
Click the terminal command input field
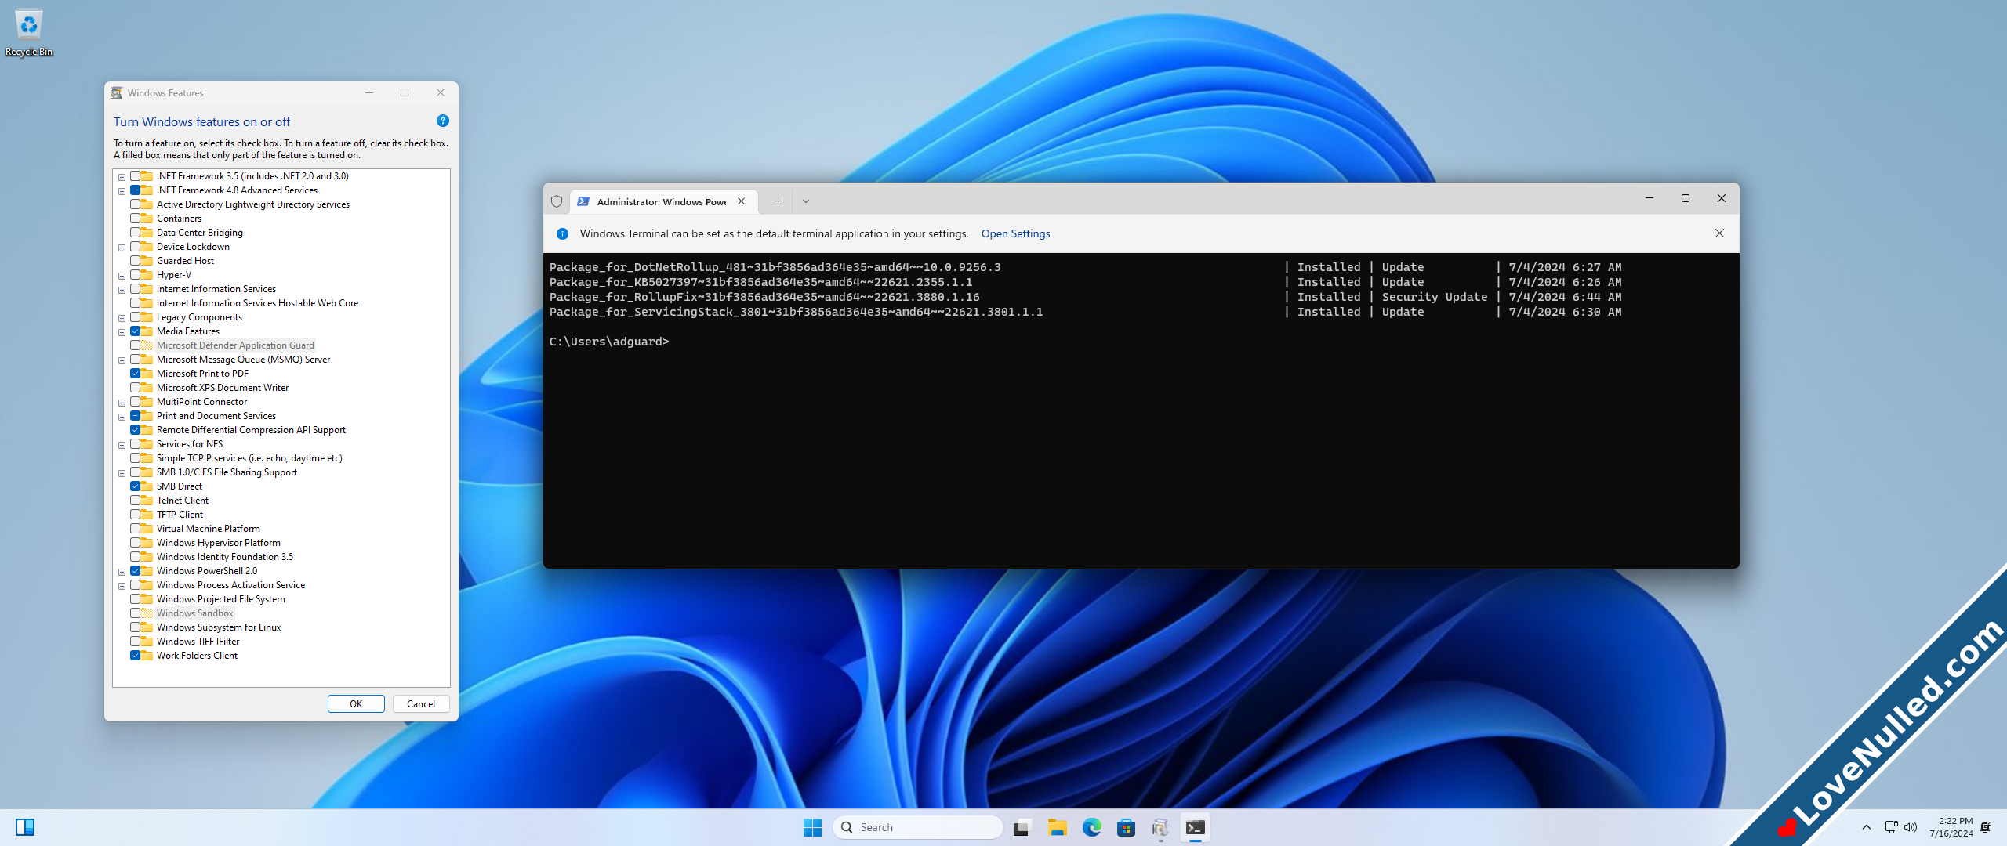[686, 342]
